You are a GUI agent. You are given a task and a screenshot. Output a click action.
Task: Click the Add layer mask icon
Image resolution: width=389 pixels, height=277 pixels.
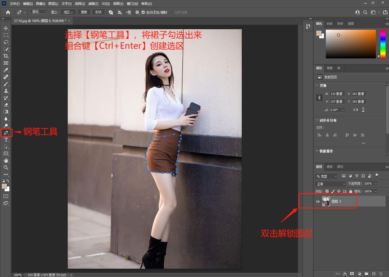click(x=352, y=274)
